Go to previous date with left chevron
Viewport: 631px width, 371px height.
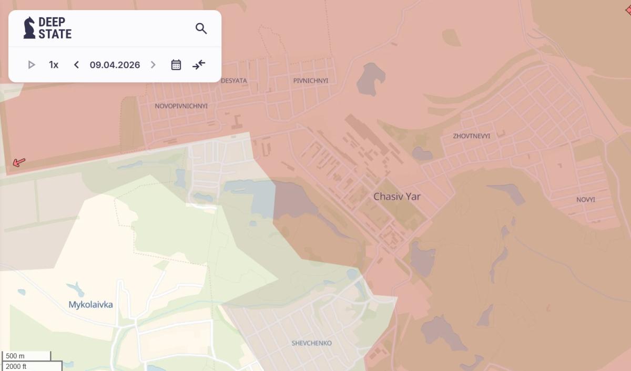pos(76,65)
